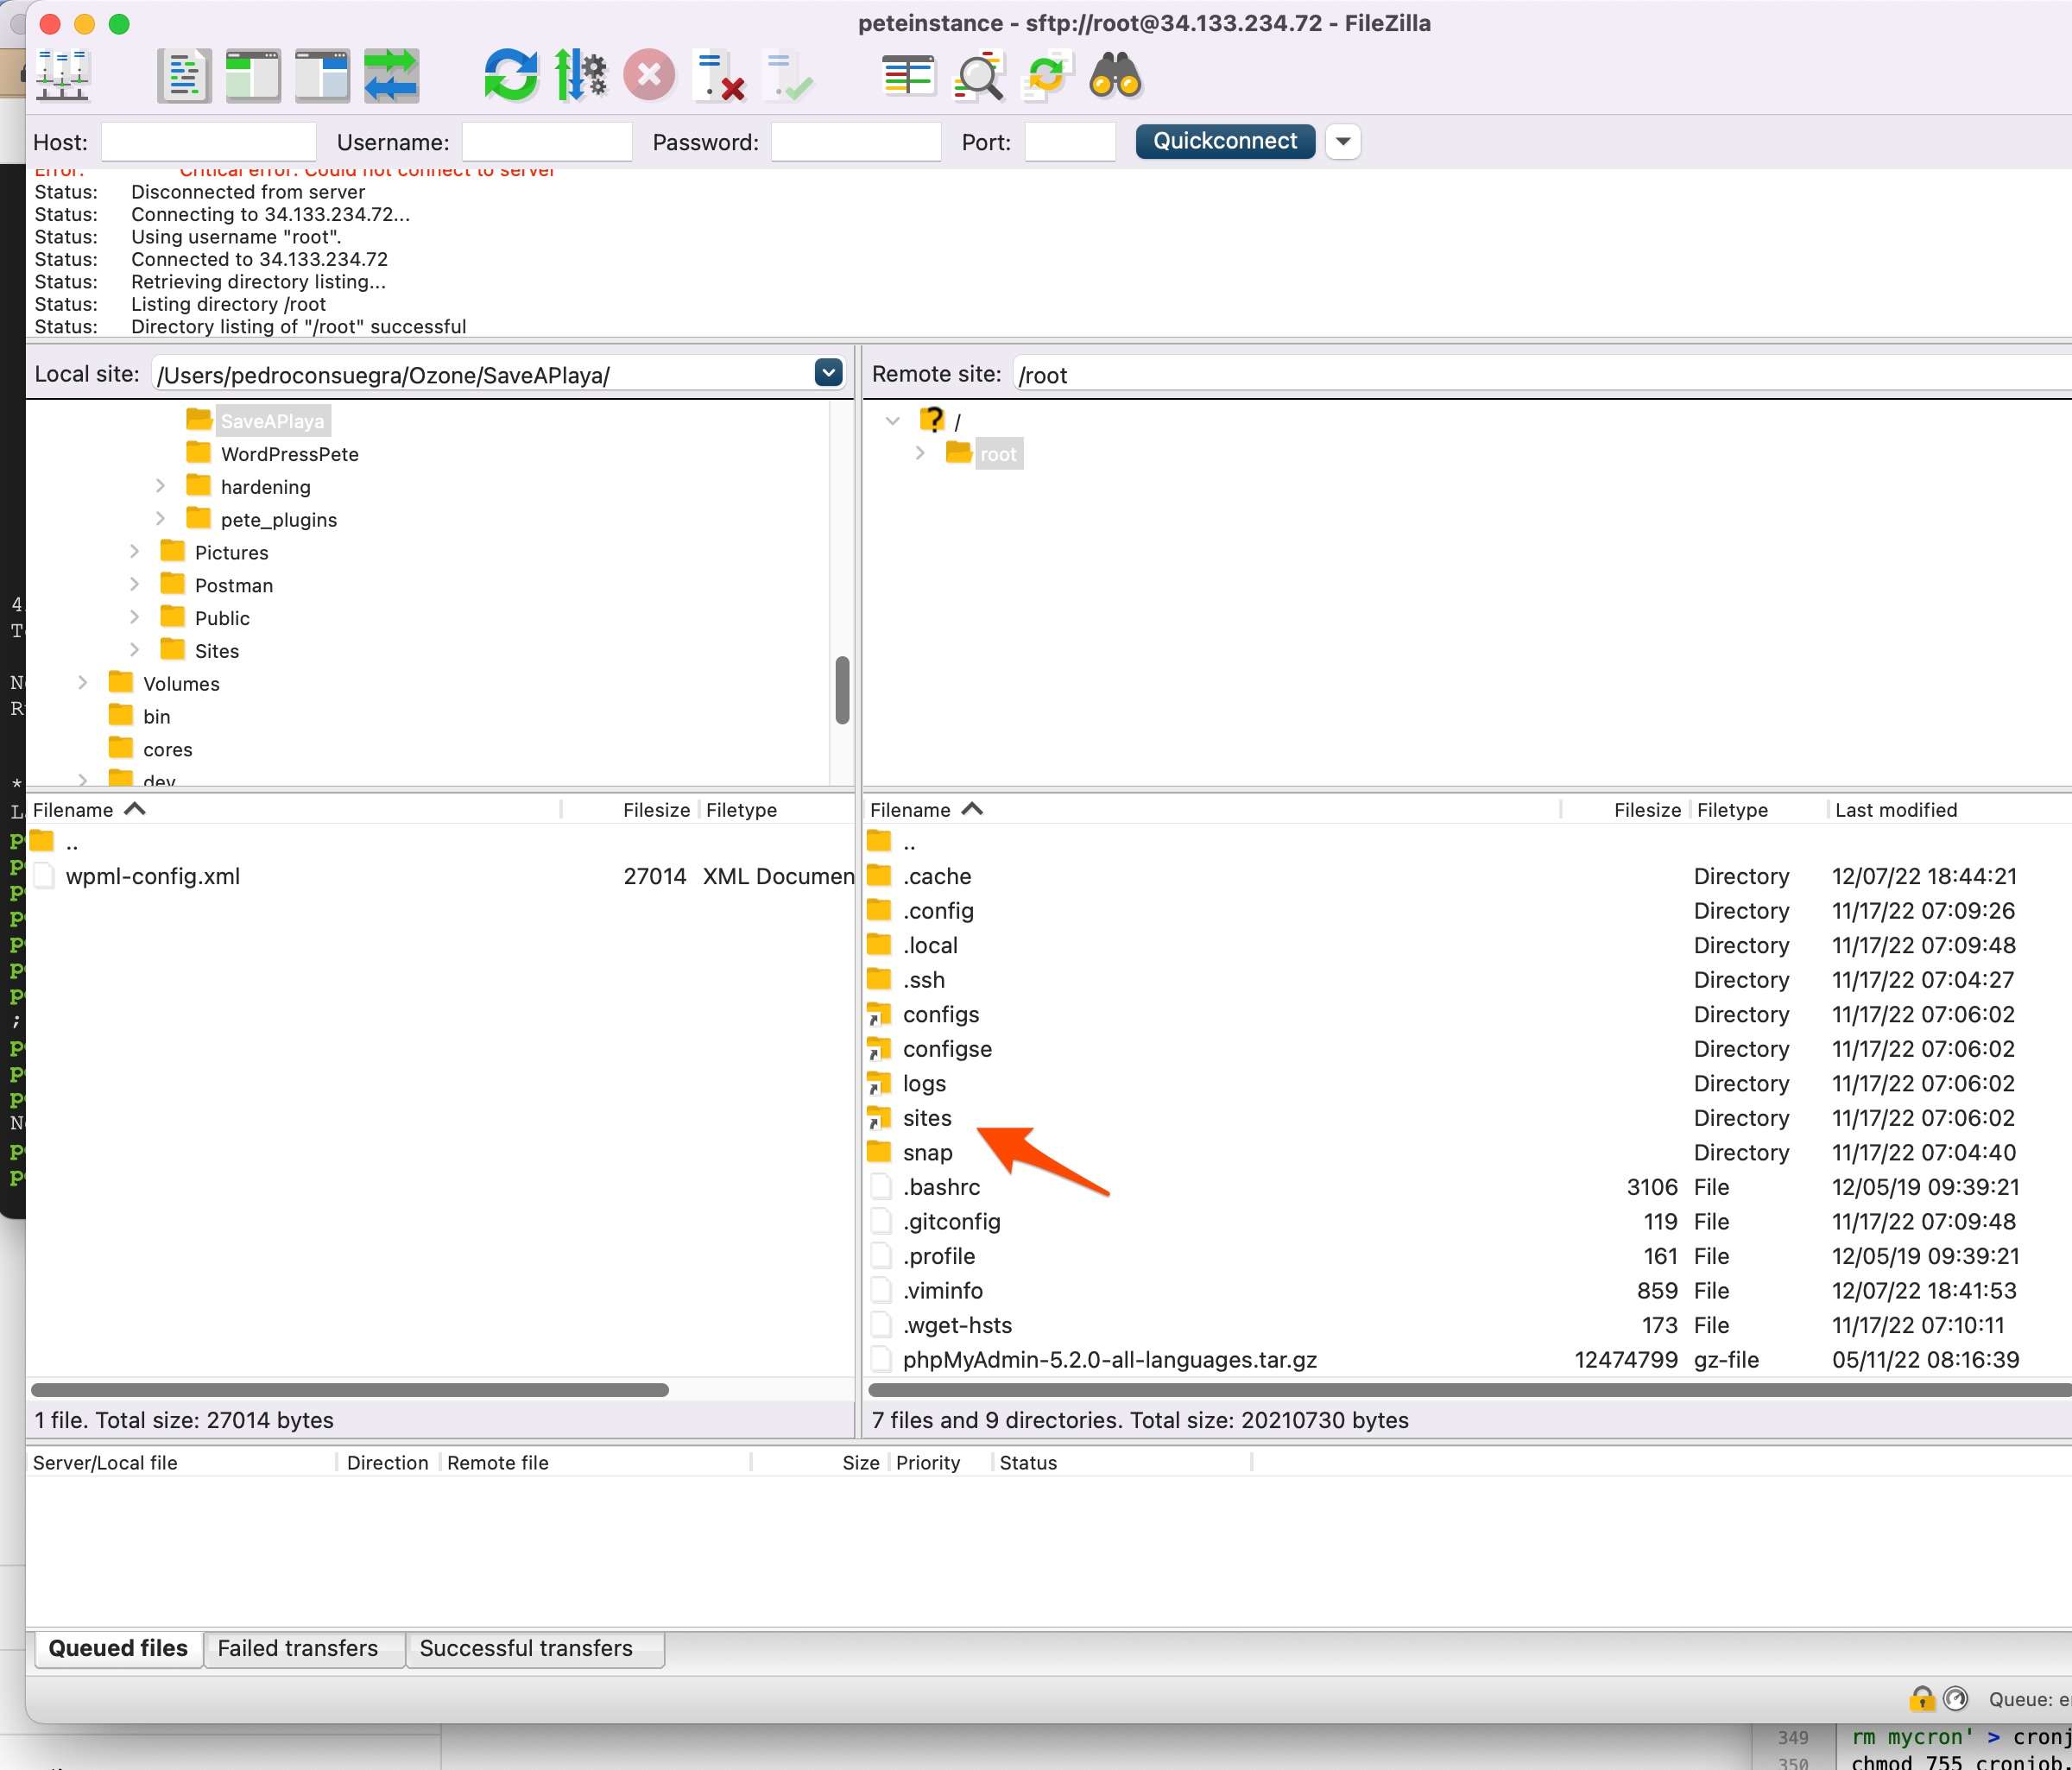Screen dimensions: 2072x1770
Task: Click the Host input field
Action: pyautogui.click(x=208, y=142)
